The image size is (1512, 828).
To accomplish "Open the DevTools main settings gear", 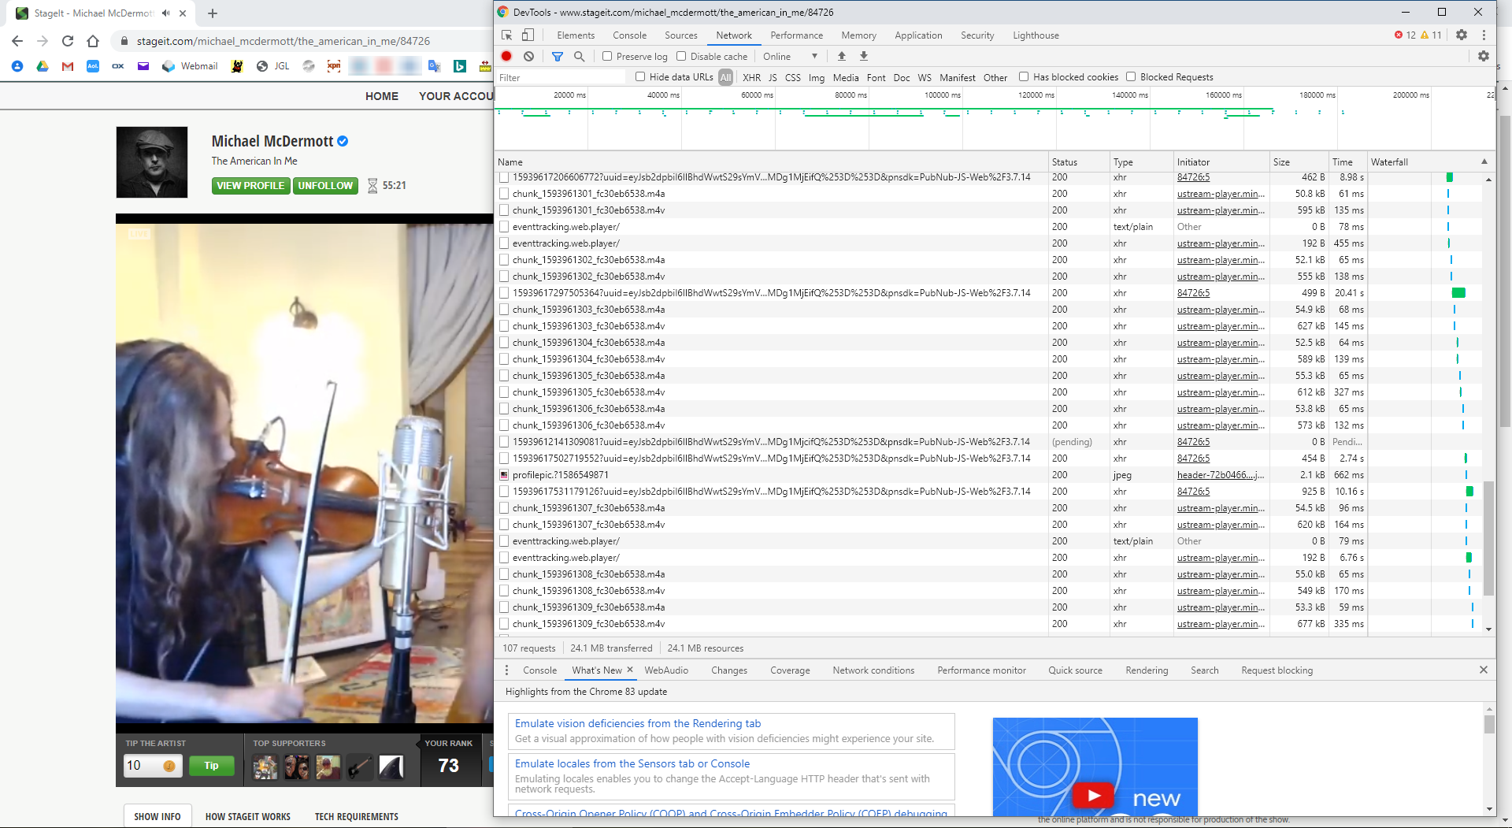I will pyautogui.click(x=1462, y=35).
